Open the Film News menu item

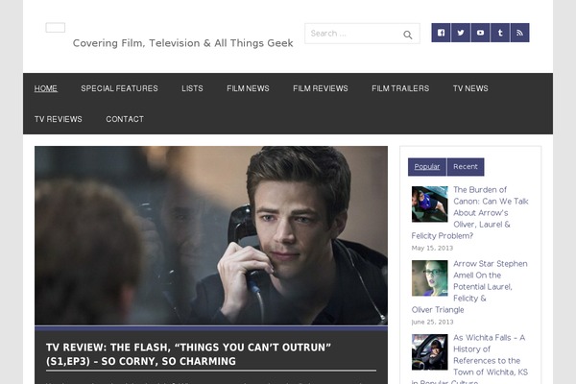pyautogui.click(x=248, y=88)
